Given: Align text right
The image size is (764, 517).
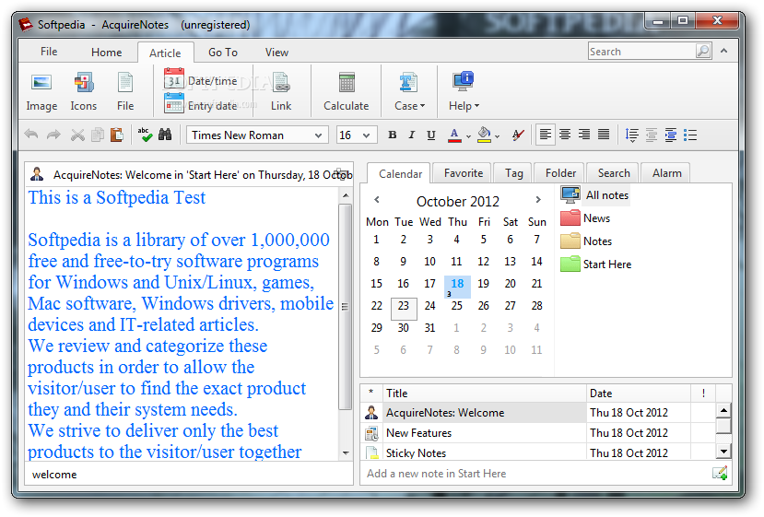Looking at the screenshot, I should pyautogui.click(x=584, y=135).
